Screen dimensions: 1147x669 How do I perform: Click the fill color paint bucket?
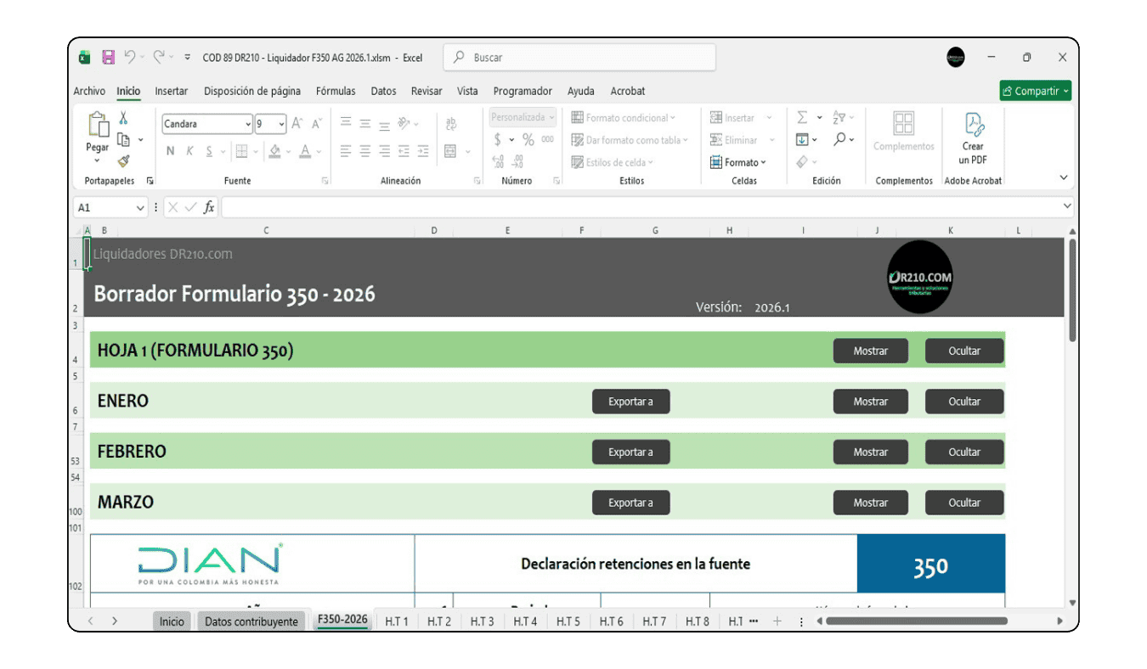point(274,151)
